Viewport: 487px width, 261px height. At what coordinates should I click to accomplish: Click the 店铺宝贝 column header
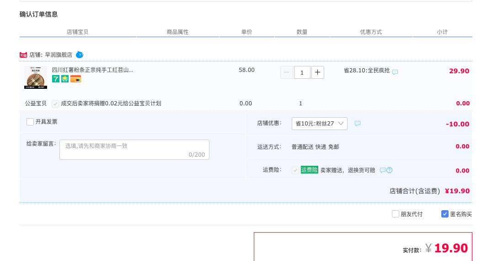click(78, 32)
